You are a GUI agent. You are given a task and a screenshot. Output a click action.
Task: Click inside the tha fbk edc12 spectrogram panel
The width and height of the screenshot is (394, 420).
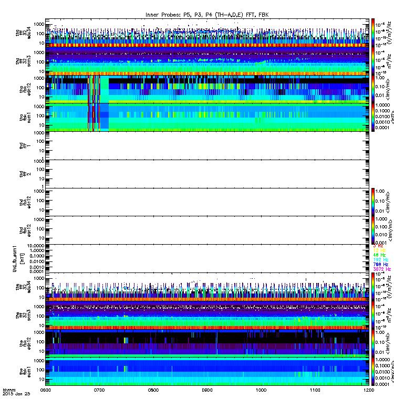tap(207, 89)
